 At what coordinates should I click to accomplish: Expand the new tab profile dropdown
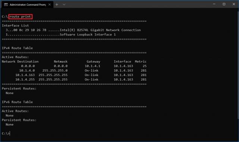coord(64,4)
